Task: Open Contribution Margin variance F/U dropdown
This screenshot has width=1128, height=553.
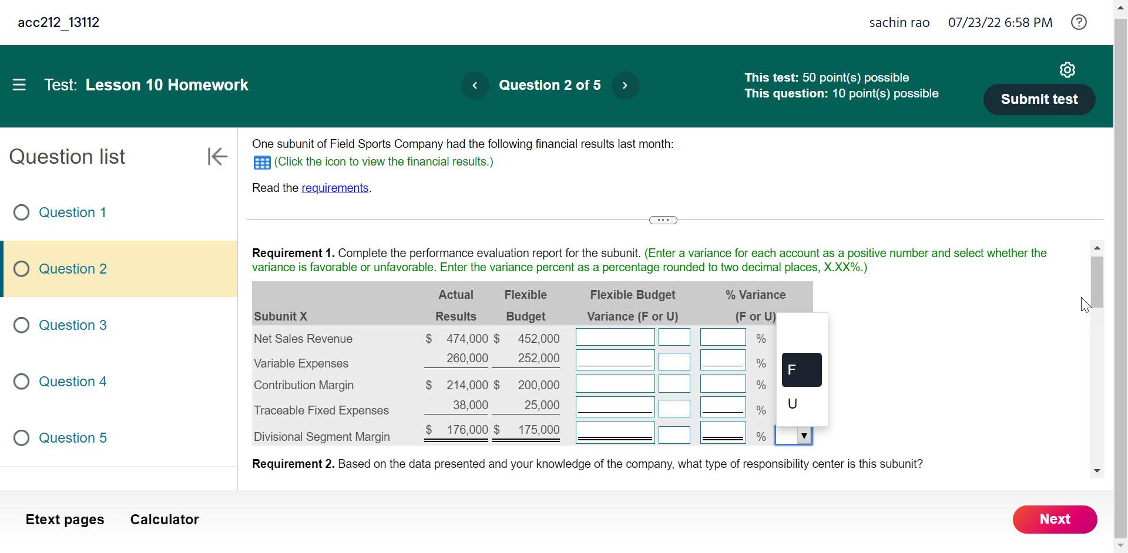Action: pyautogui.click(x=674, y=385)
